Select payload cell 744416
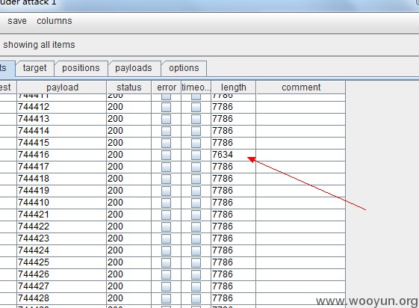Image resolution: width=419 pixels, height=308 pixels. pyautogui.click(x=62, y=155)
